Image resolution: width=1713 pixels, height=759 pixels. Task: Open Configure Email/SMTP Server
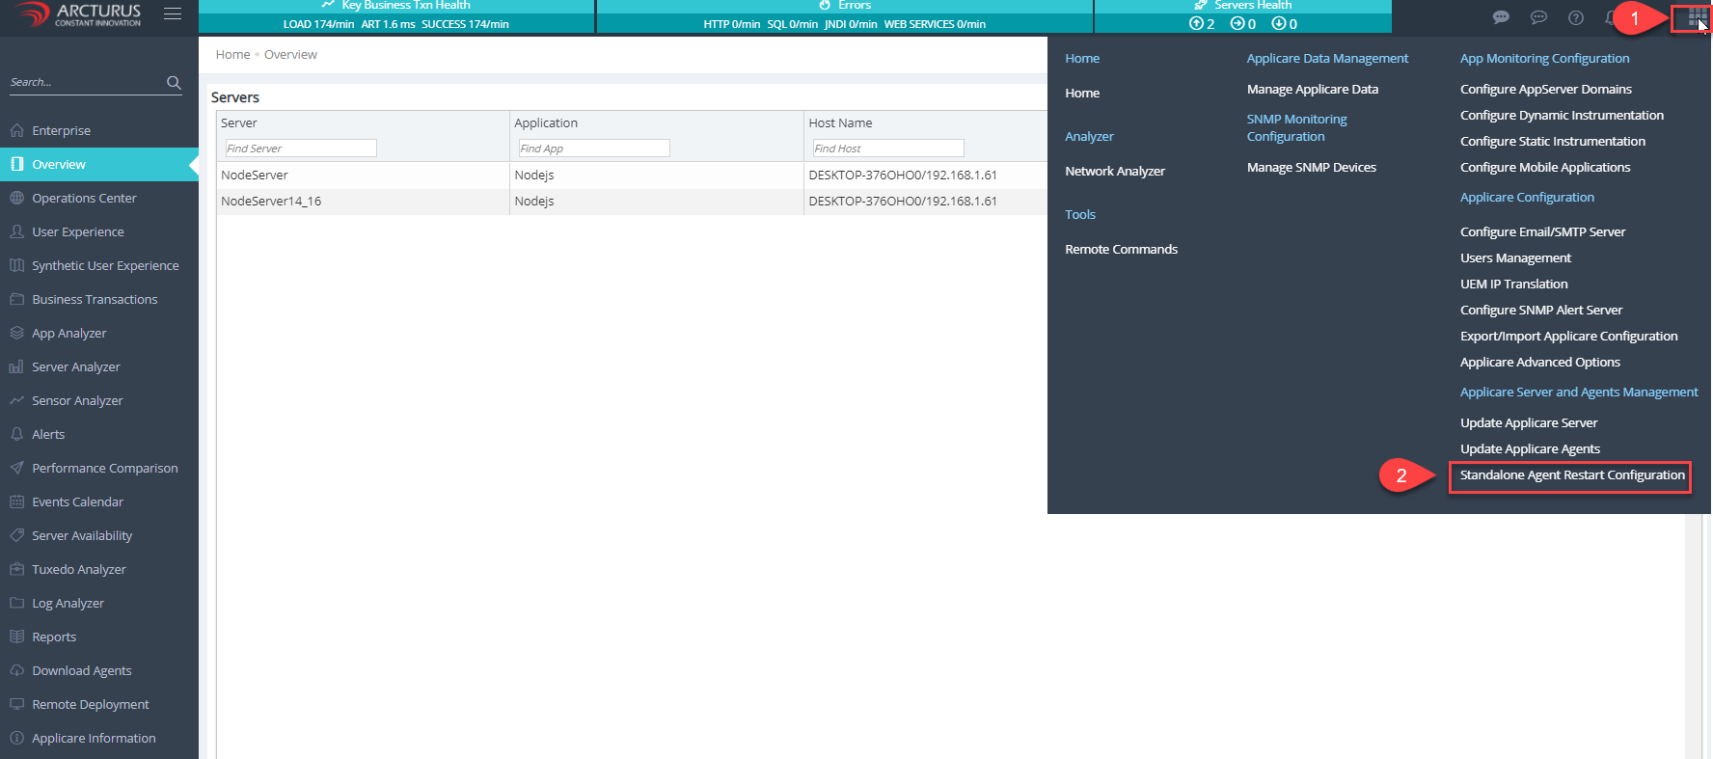[1542, 231]
